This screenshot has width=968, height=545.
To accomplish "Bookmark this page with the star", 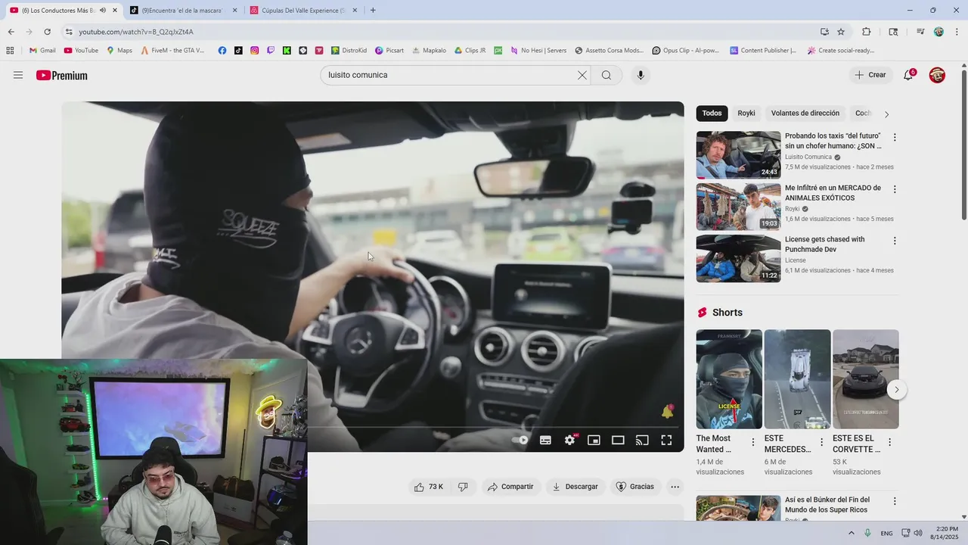I will (x=841, y=32).
